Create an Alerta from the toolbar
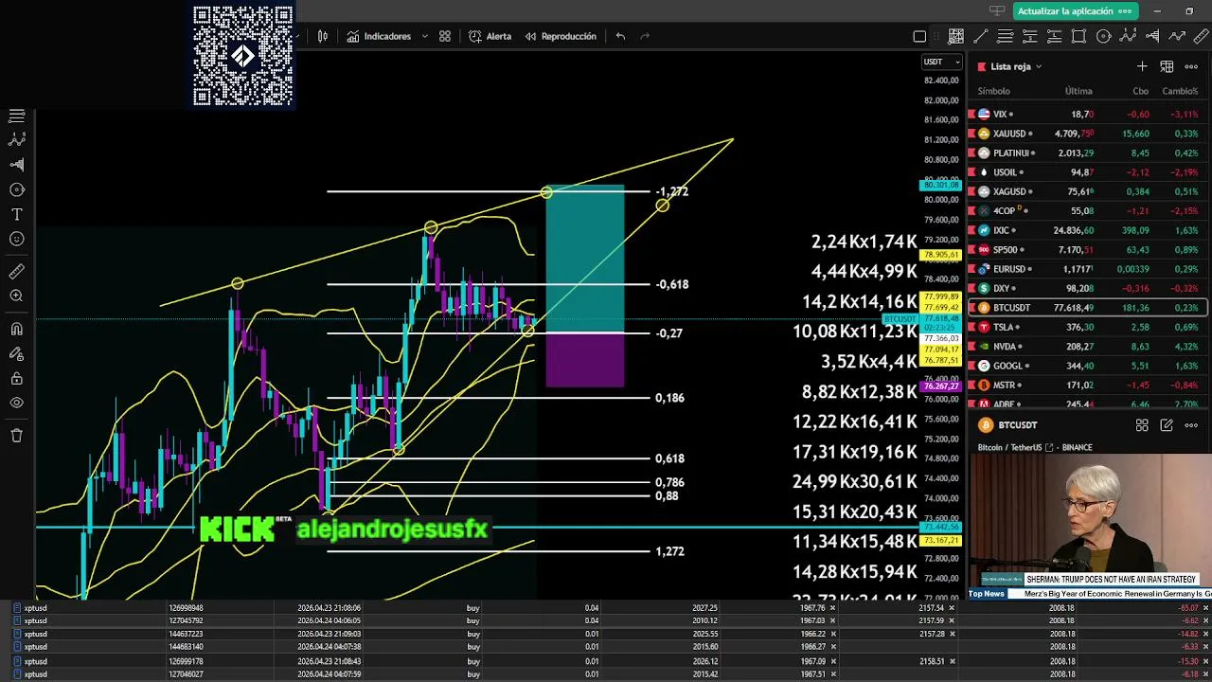1212x682 pixels. click(x=490, y=36)
